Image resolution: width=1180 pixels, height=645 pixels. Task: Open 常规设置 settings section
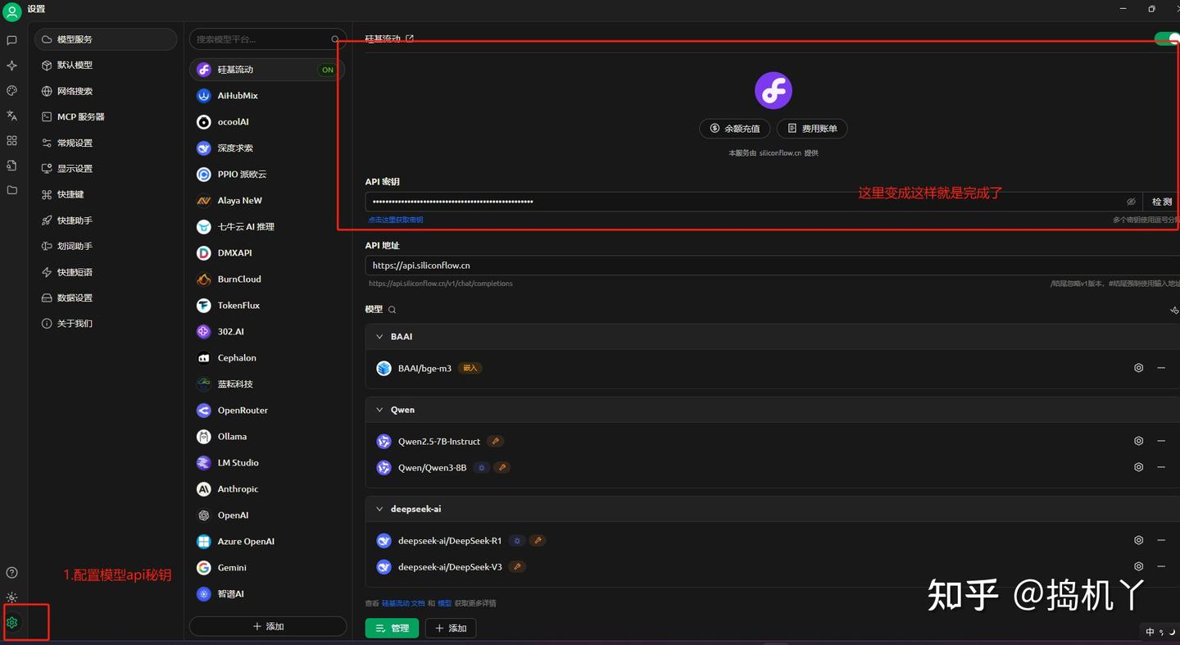click(x=106, y=143)
